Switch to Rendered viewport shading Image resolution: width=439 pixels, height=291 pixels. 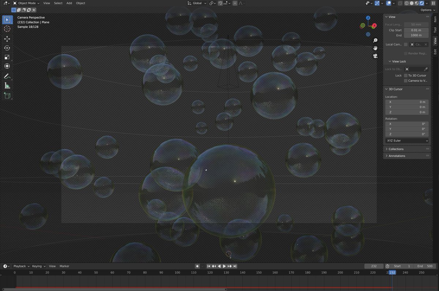point(422,3)
